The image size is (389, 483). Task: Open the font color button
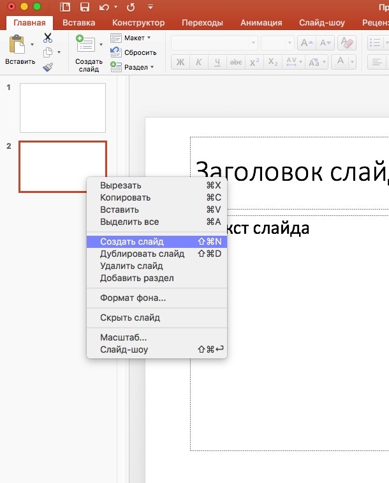click(x=342, y=62)
